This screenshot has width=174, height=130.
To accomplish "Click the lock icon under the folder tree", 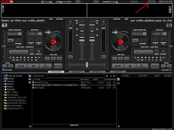I will pos(30,126).
